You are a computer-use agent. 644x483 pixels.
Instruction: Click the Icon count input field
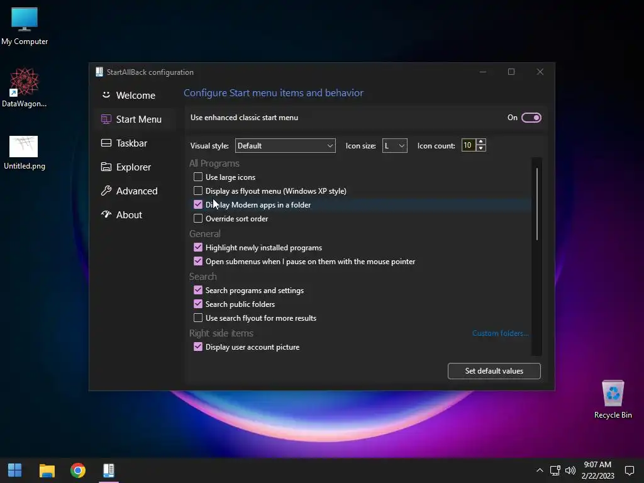468,145
